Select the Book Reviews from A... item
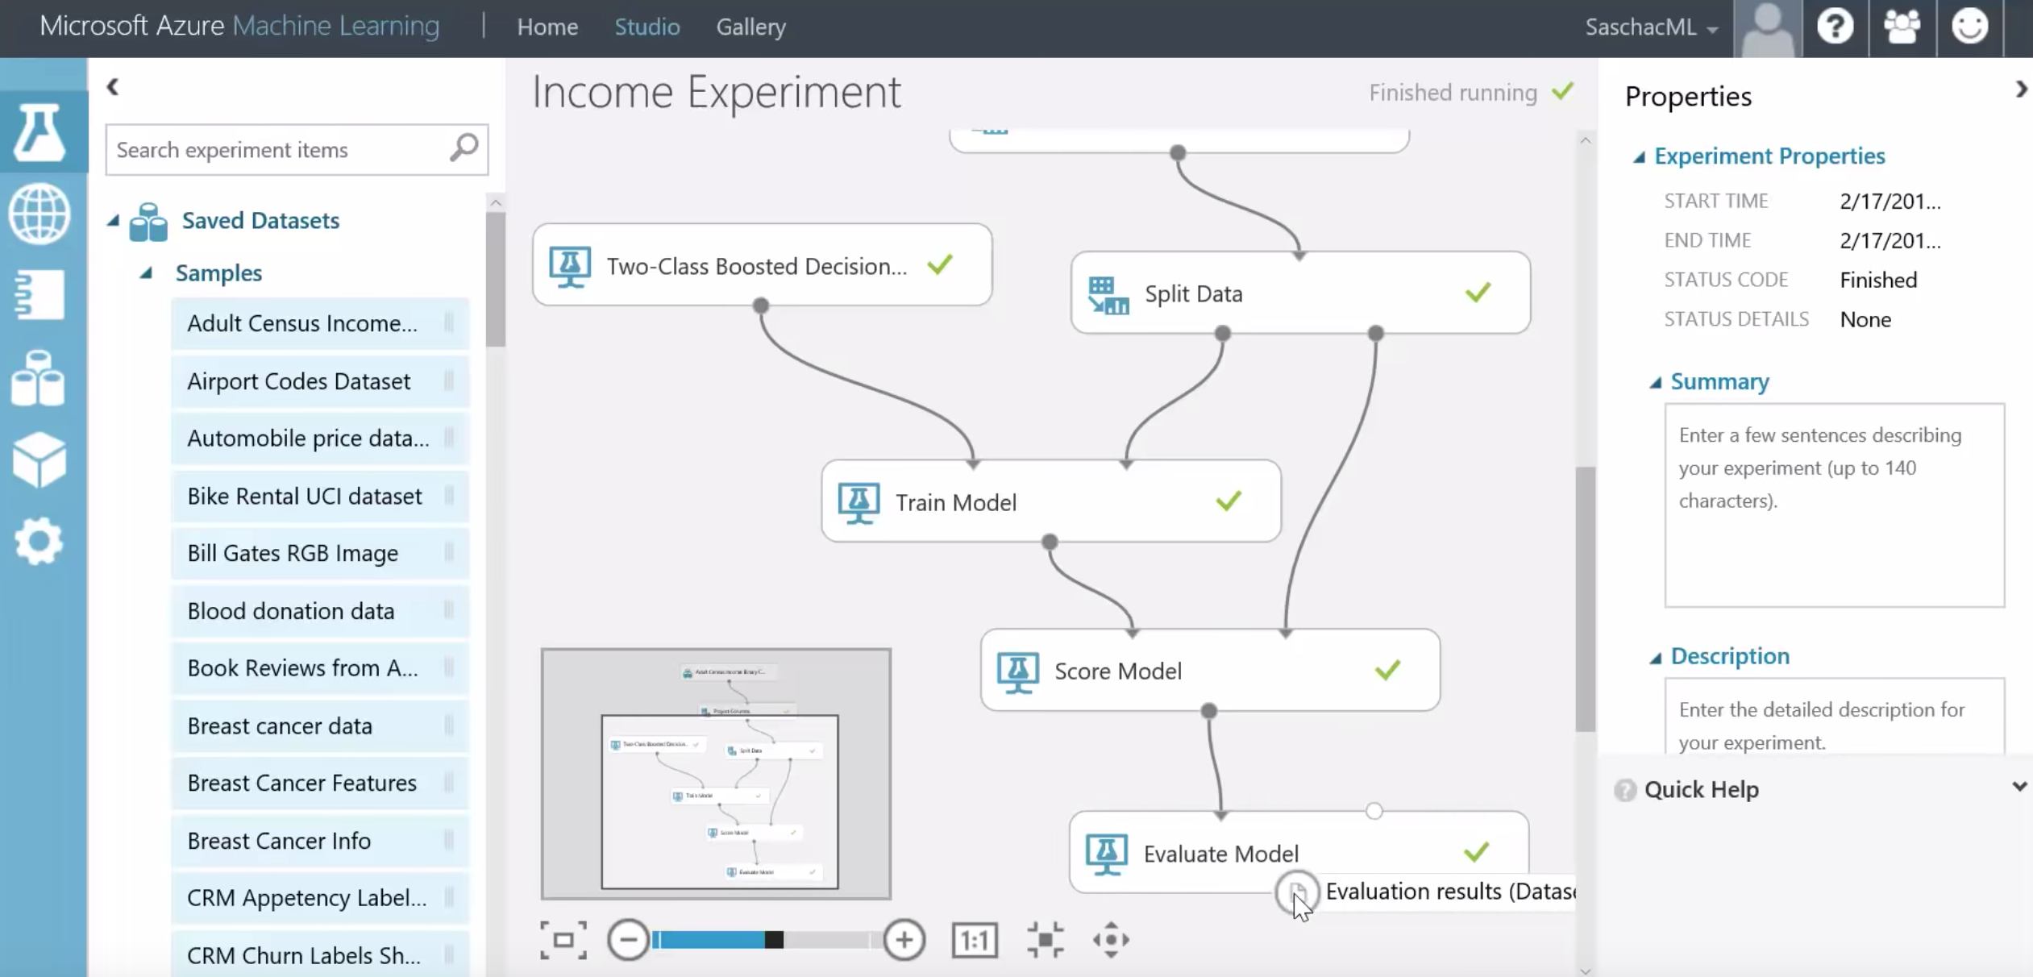The height and width of the screenshot is (977, 2033). [x=320, y=668]
